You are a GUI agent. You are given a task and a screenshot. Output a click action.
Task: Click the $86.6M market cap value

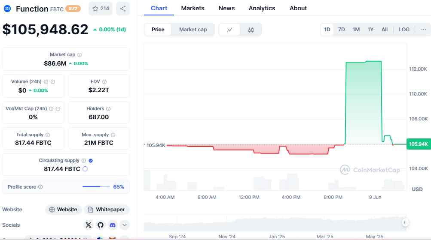[x=55, y=63]
